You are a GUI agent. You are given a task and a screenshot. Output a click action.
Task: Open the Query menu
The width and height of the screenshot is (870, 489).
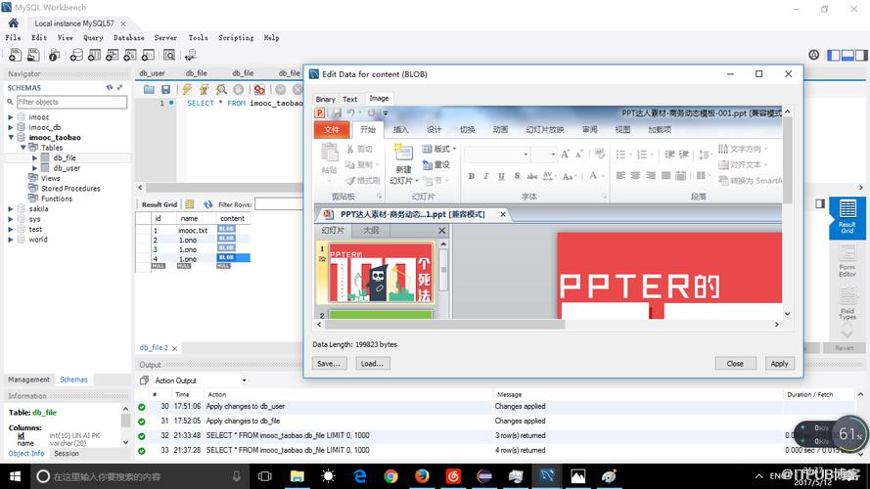pos(93,38)
